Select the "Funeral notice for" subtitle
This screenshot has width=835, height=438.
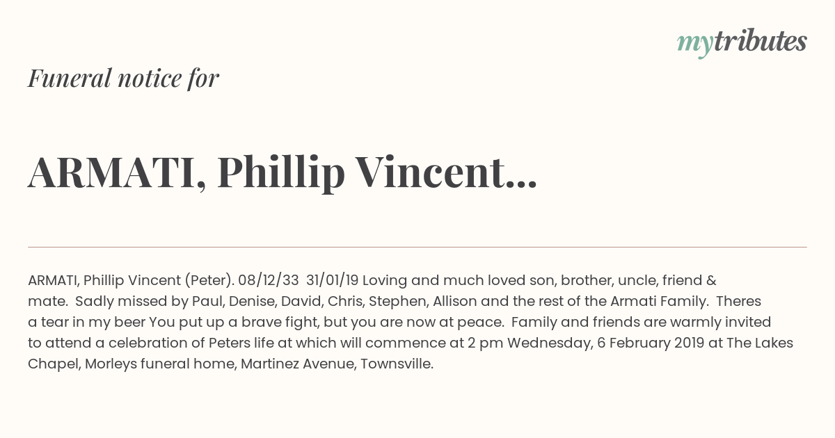pyautogui.click(x=123, y=78)
